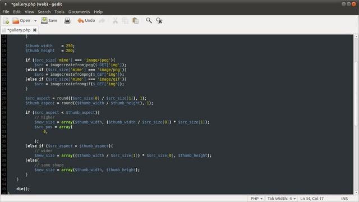359x202 pixels.
Task: Click the $thumb_width = 250 line
Action: (50, 46)
